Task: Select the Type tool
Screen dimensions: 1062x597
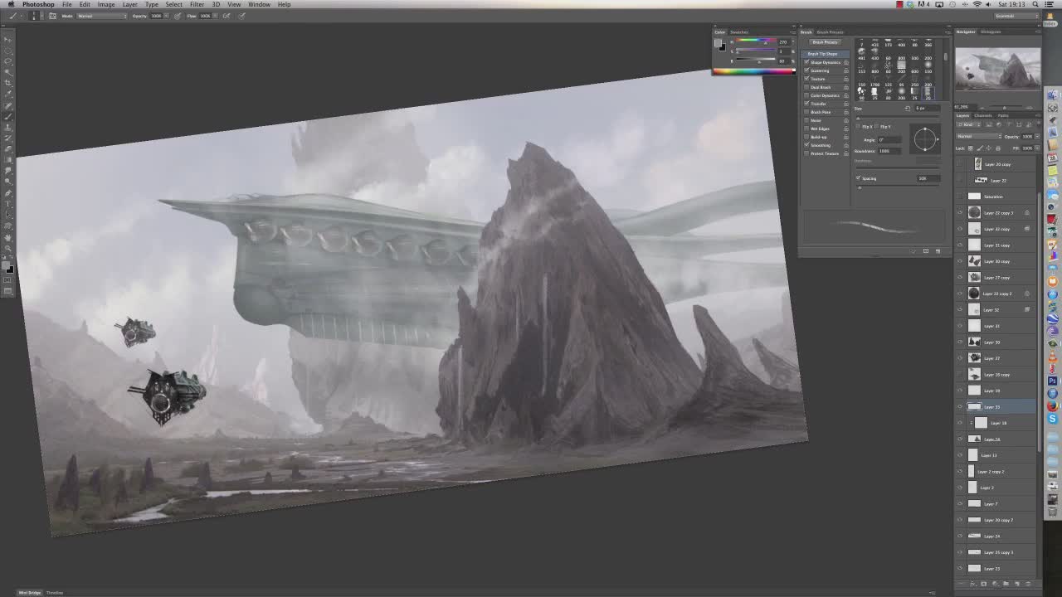Action: (x=8, y=204)
